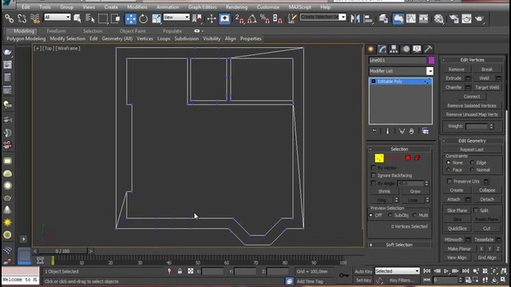
Task: Toggle Percent Snap
Action: click(264, 19)
